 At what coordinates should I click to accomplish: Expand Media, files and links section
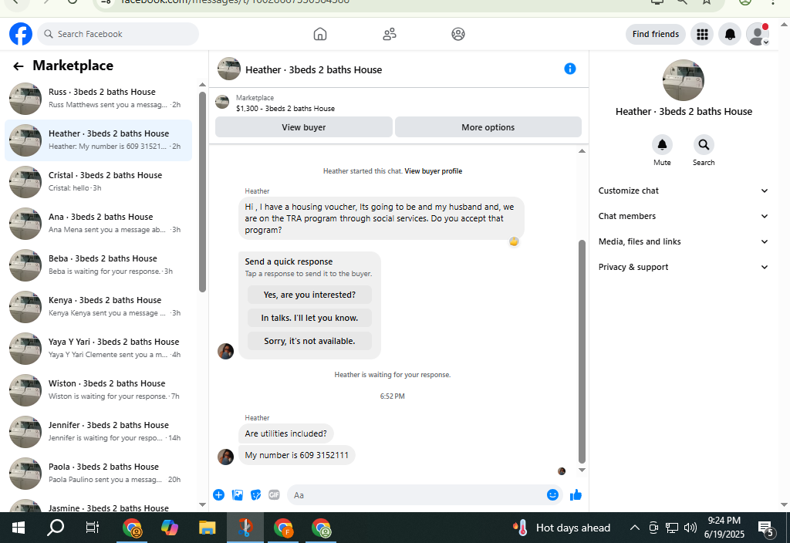pos(684,241)
